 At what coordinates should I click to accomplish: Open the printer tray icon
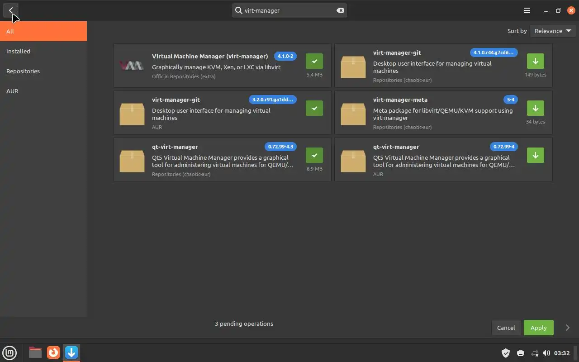pos(521,353)
